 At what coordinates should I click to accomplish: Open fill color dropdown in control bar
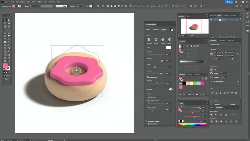[x=16, y=6]
